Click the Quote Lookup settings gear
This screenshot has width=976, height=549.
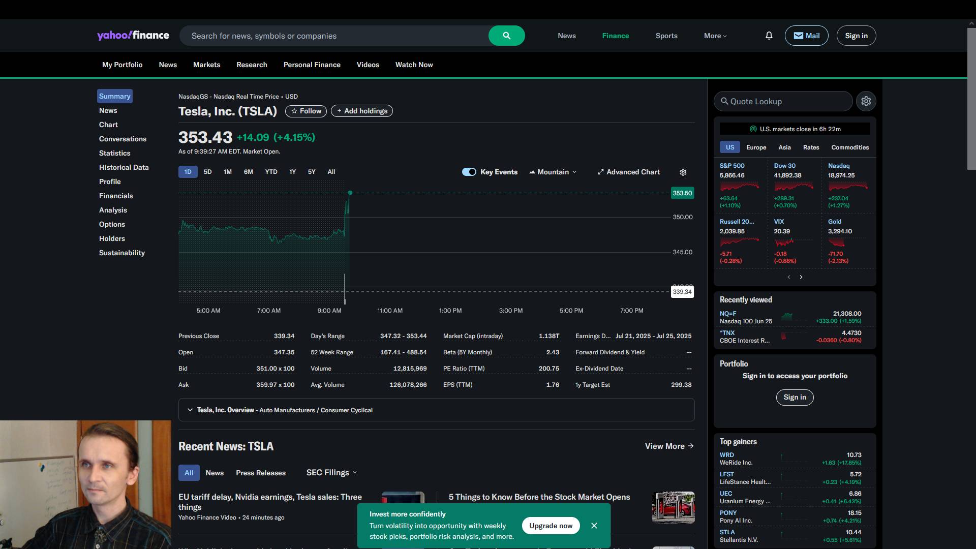coord(866,101)
